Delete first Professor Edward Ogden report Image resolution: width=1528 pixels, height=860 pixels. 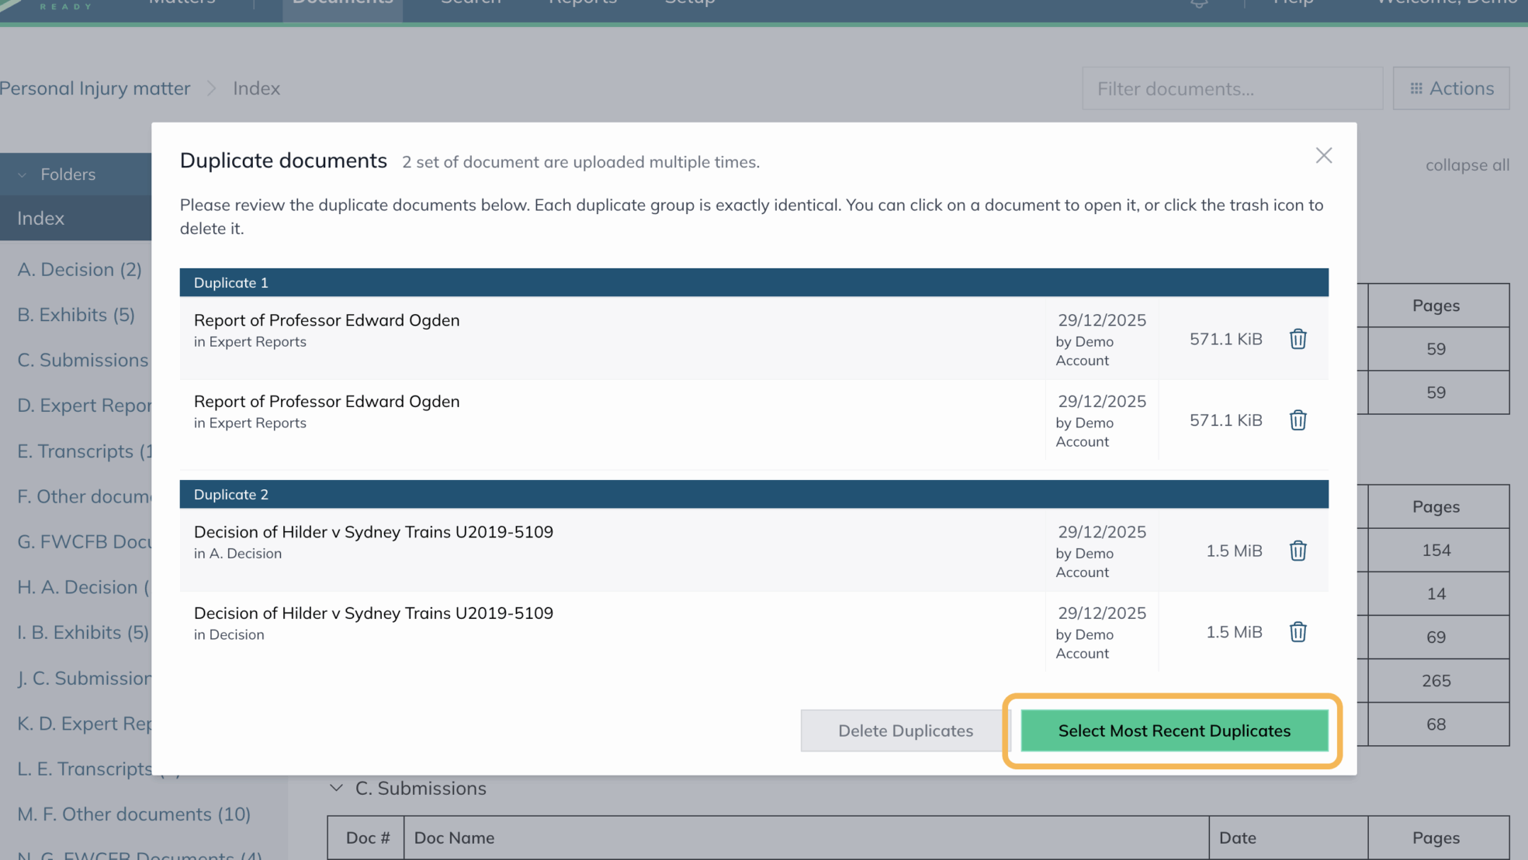[x=1298, y=339]
